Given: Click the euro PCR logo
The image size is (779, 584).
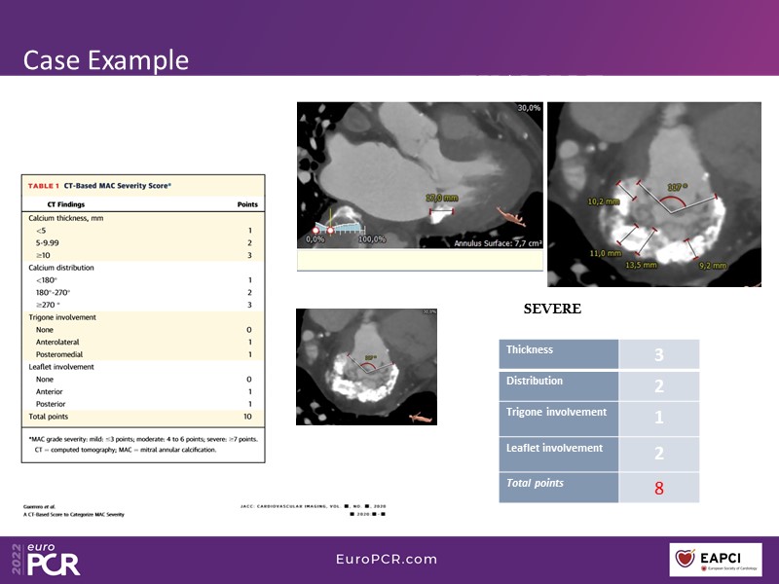Looking at the screenshot, I should (47, 560).
